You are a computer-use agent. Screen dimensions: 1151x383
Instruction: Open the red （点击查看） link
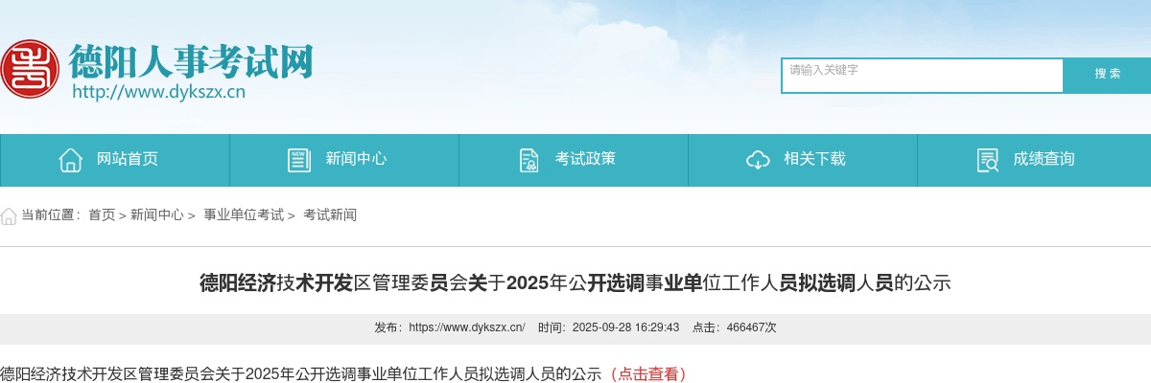645,373
